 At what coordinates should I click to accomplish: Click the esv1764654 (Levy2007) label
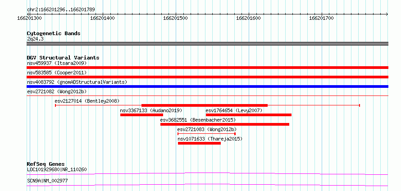(234, 110)
